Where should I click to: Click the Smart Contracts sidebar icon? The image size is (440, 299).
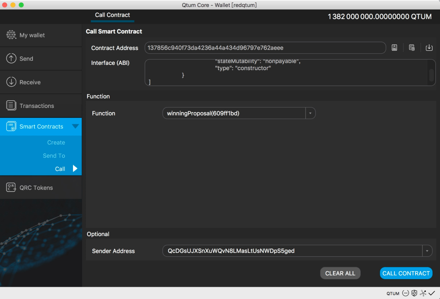[x=11, y=126]
